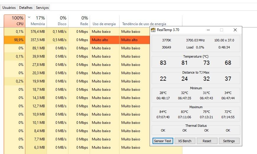Sort by the Rede column
The image size is (257, 154).
[x=79, y=21]
